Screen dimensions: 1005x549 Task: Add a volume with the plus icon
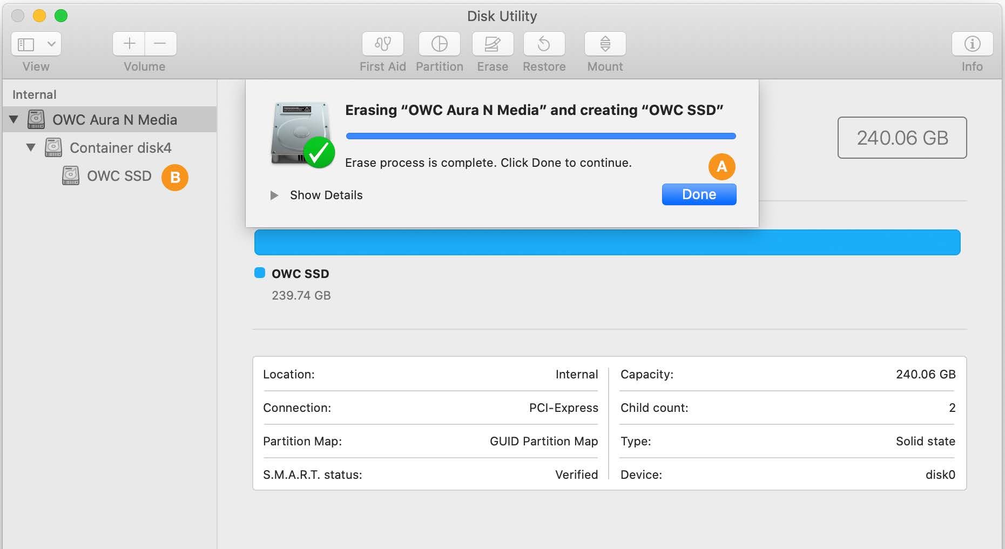tap(128, 44)
